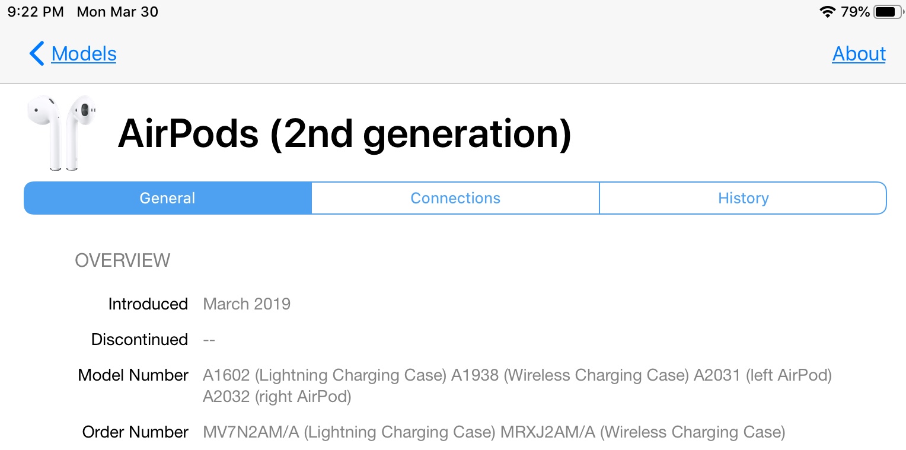Tap the status bar clock time
This screenshot has width=906, height=450.
36,12
